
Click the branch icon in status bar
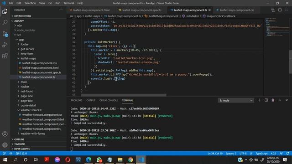pyautogui.click(x=4, y=154)
